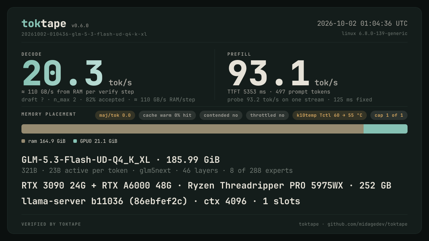Click the linux 6.8.0-139-generic kernel text
This screenshot has width=429, height=241.
(x=375, y=34)
